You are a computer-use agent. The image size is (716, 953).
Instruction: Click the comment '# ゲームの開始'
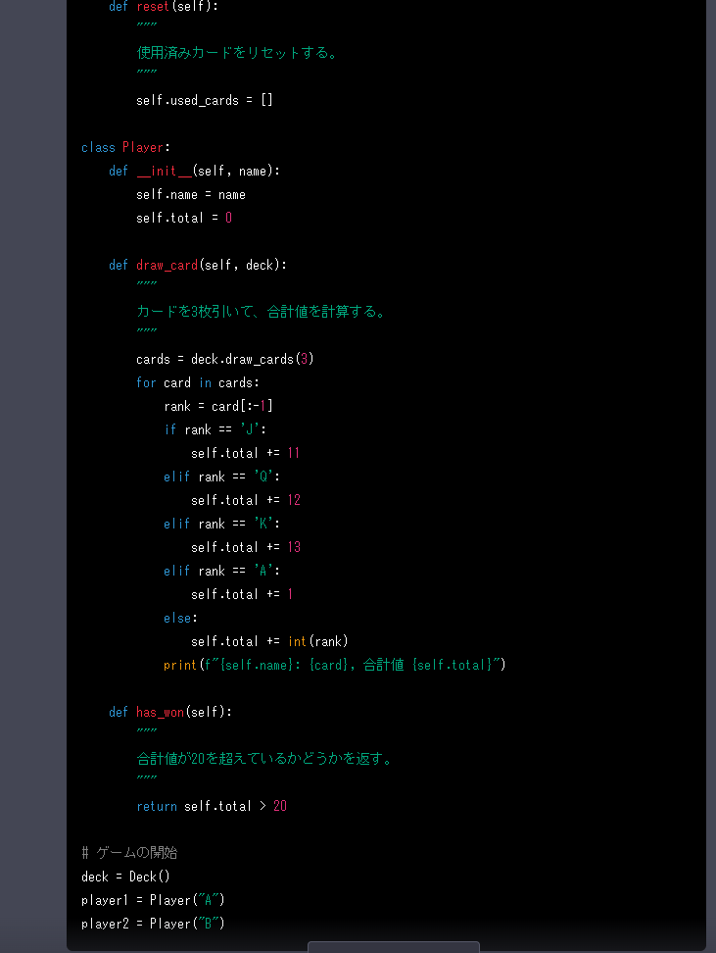129,853
